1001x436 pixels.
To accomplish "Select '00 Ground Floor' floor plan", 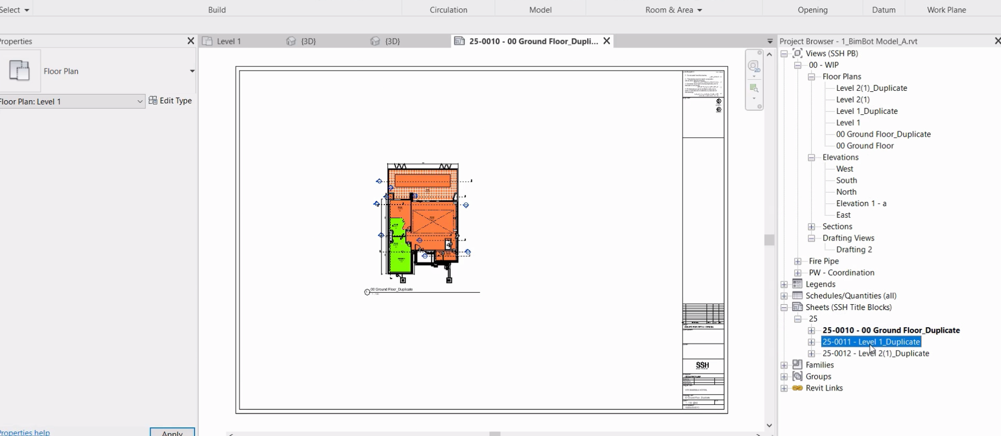I will pos(865,146).
